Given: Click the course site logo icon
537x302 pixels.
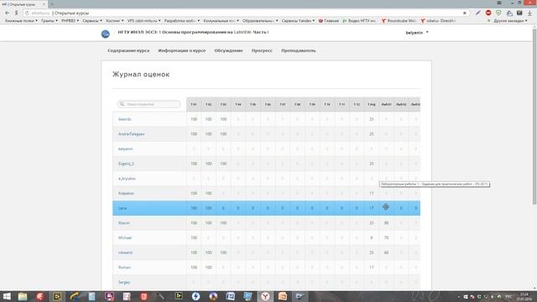Looking at the screenshot, I should (105, 34).
